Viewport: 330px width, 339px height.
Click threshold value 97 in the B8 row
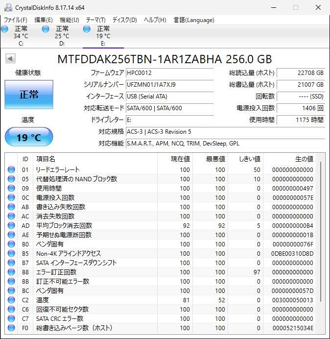pos(257,272)
